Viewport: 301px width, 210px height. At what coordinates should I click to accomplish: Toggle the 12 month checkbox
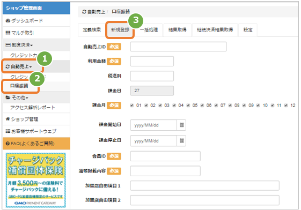click(x=286, y=106)
